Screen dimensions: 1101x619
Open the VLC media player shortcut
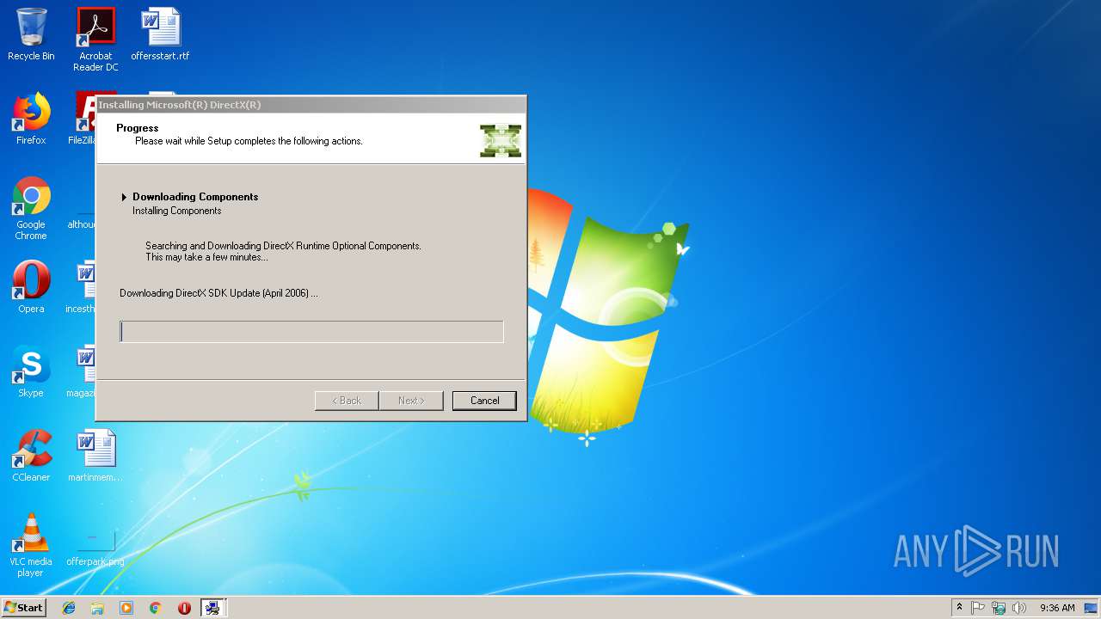(x=31, y=545)
